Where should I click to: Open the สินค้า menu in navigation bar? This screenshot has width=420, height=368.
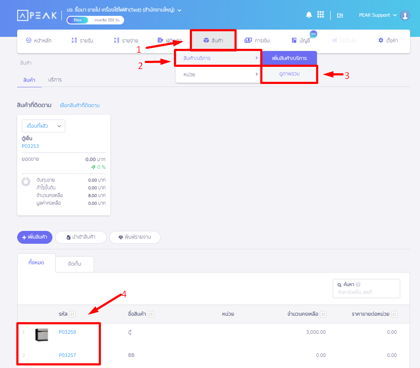coord(213,40)
